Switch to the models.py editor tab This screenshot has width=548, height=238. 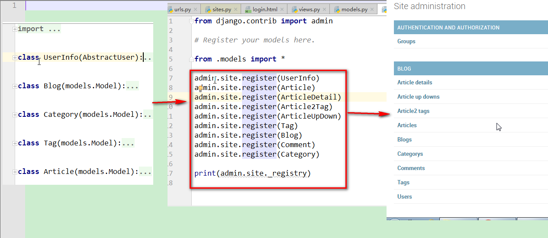pyautogui.click(x=354, y=9)
